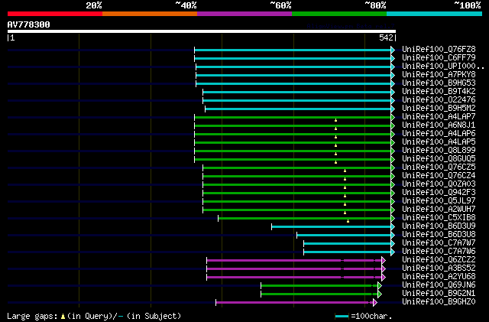Select the UniRef100_A3BS52 subject name
Screen dimensions: 489x322
pos(439,268)
